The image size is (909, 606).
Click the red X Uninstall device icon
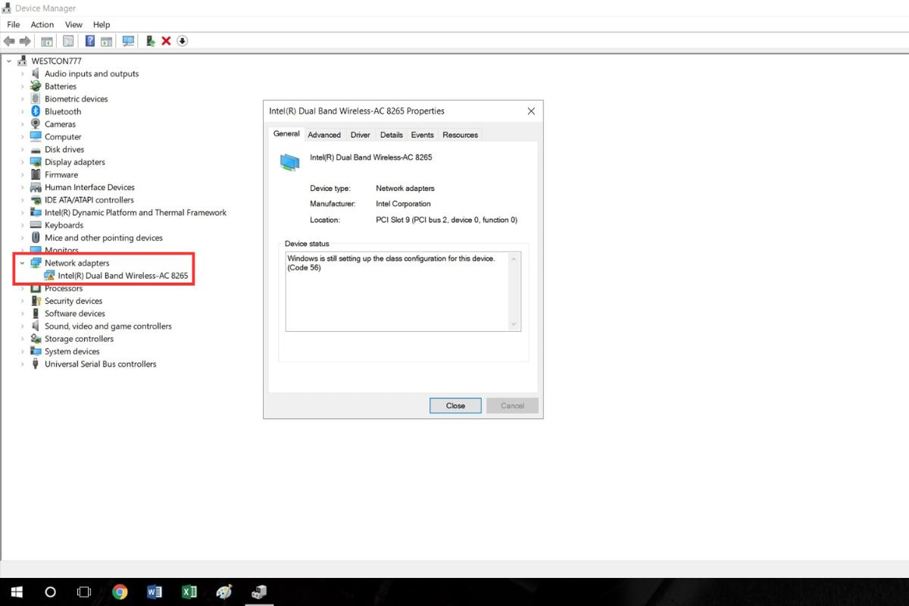point(166,41)
